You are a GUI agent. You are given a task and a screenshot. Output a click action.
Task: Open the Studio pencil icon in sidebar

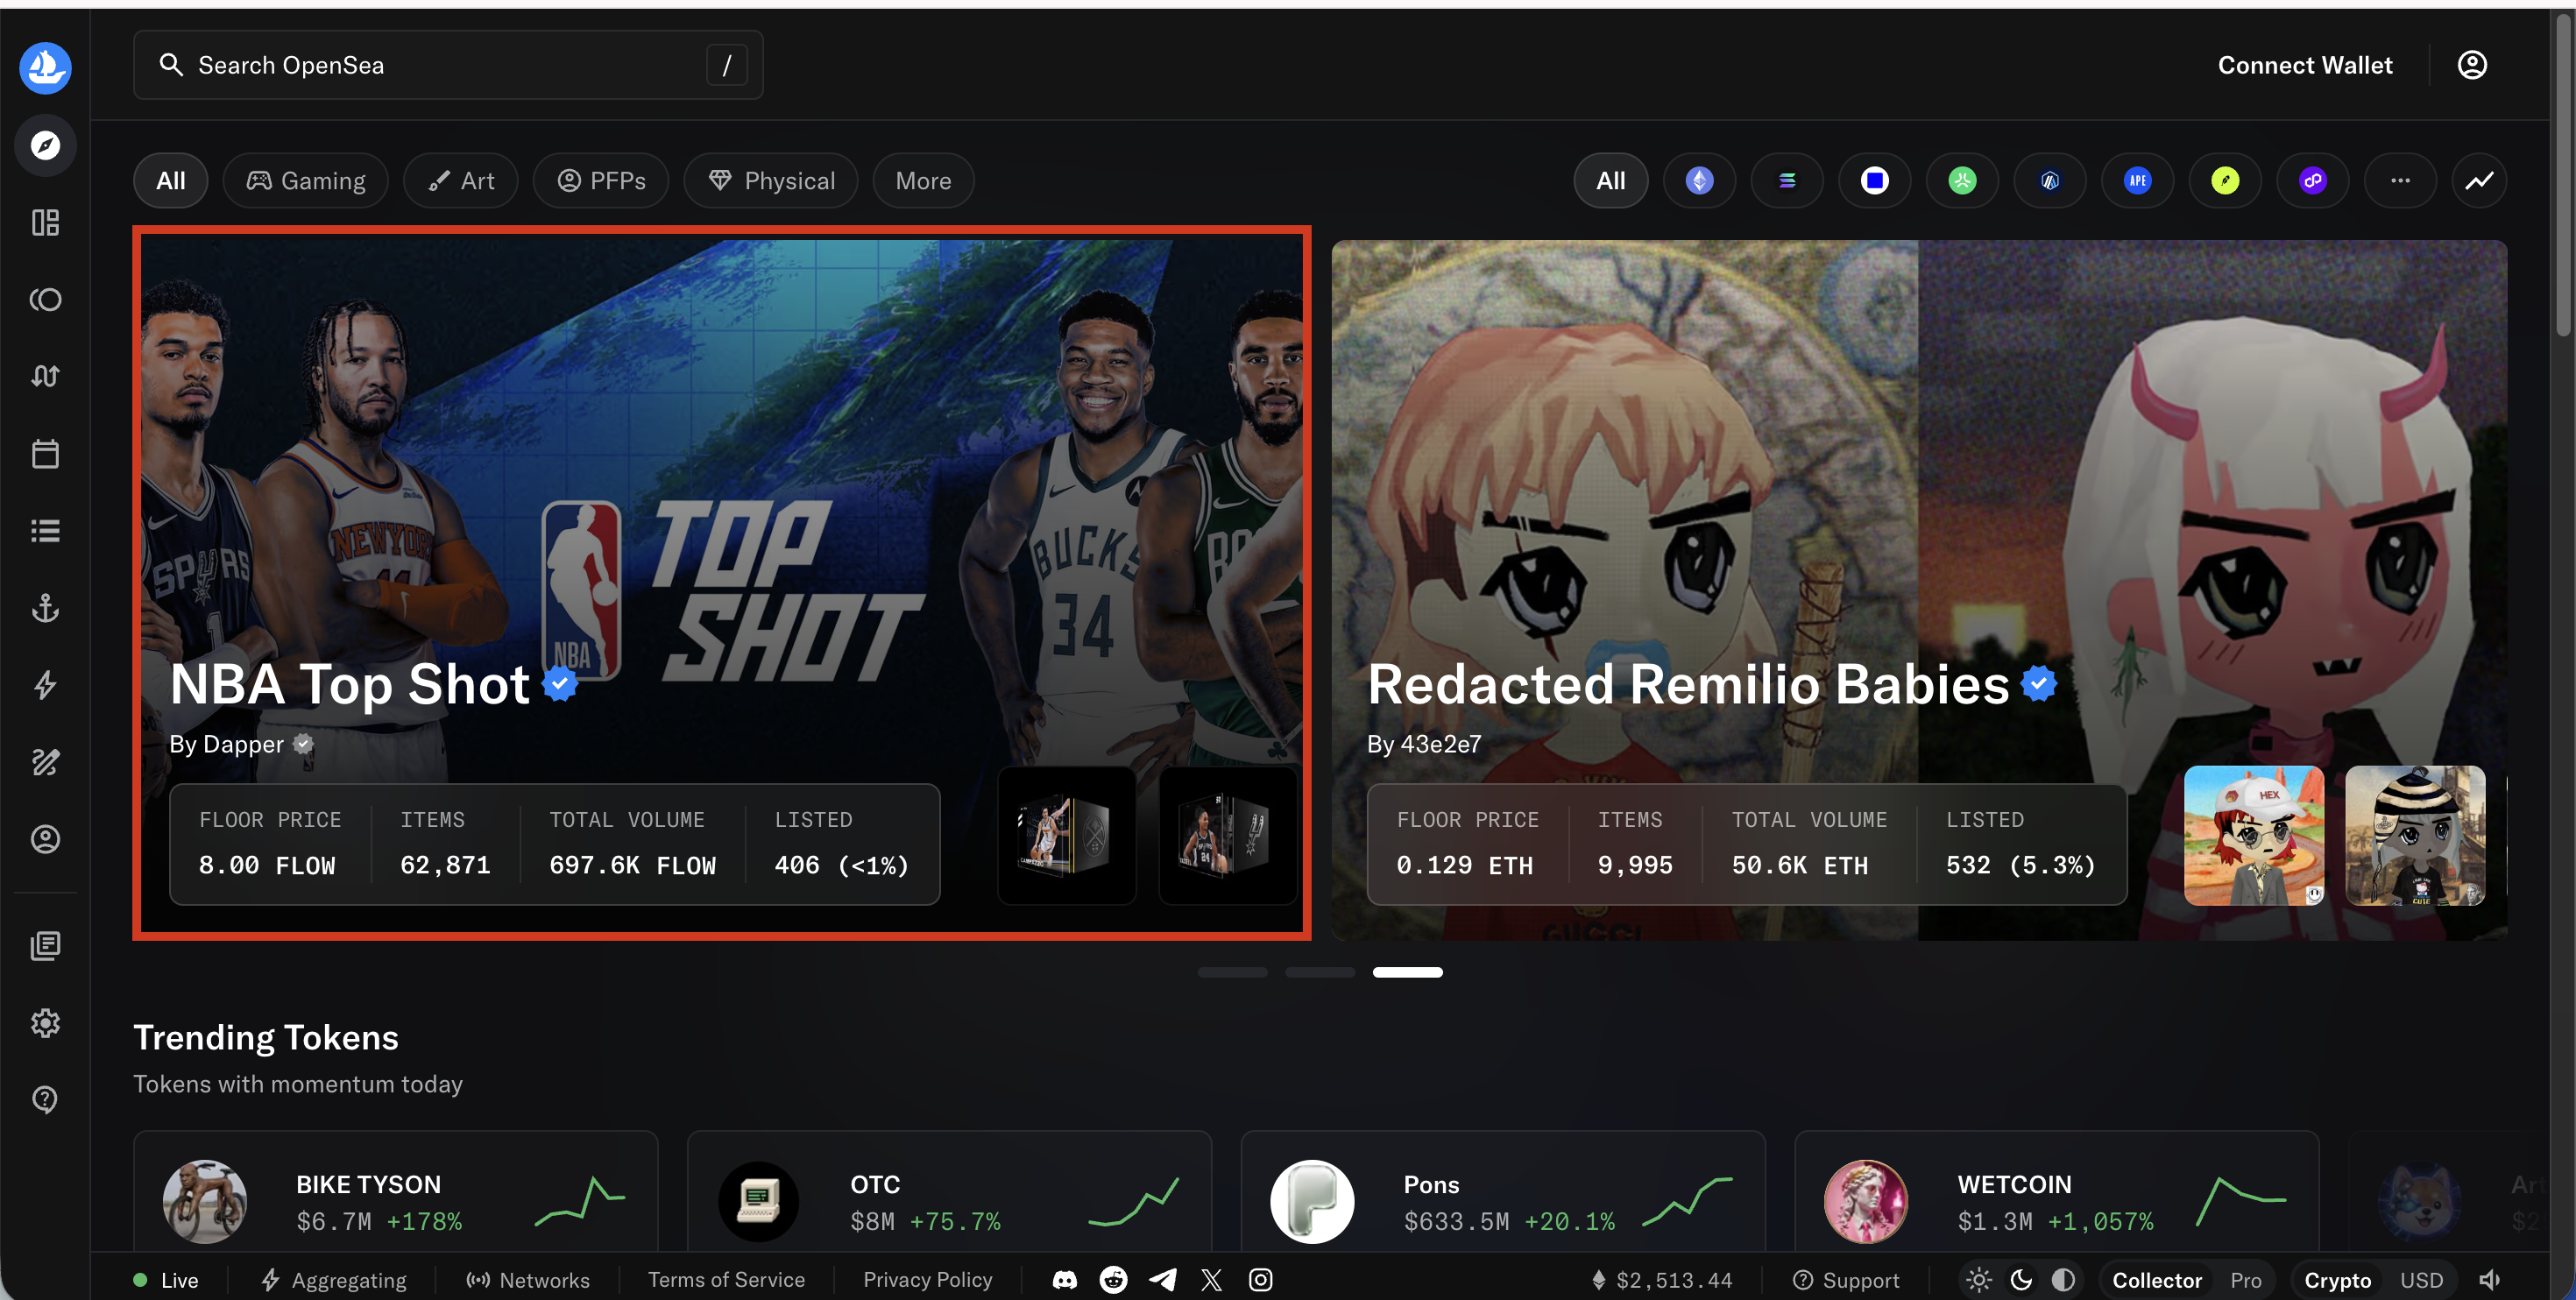click(45, 762)
